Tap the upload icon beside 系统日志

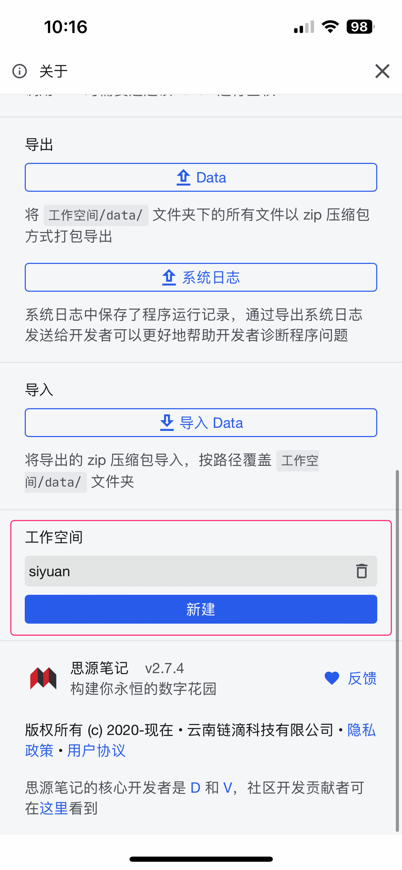[169, 277]
